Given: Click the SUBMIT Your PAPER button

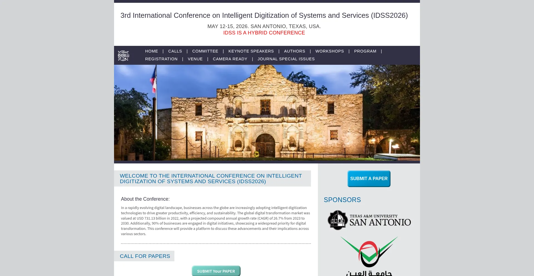Looking at the screenshot, I should click(216, 271).
